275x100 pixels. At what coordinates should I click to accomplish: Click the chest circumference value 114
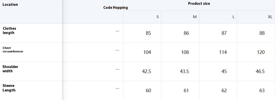223,52
